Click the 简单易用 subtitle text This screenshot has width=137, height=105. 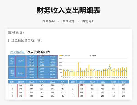pyautogui.click(x=49, y=21)
